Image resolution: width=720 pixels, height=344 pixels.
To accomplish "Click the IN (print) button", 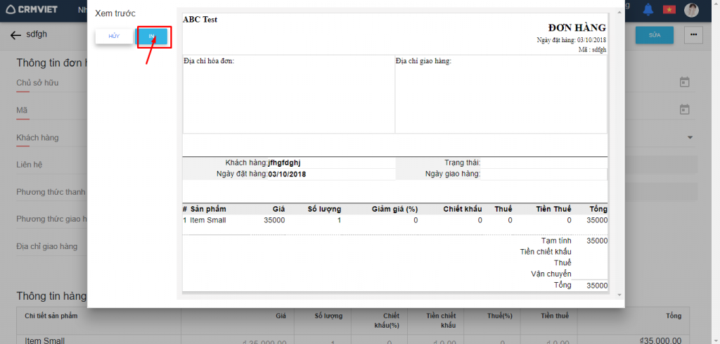I will [152, 36].
